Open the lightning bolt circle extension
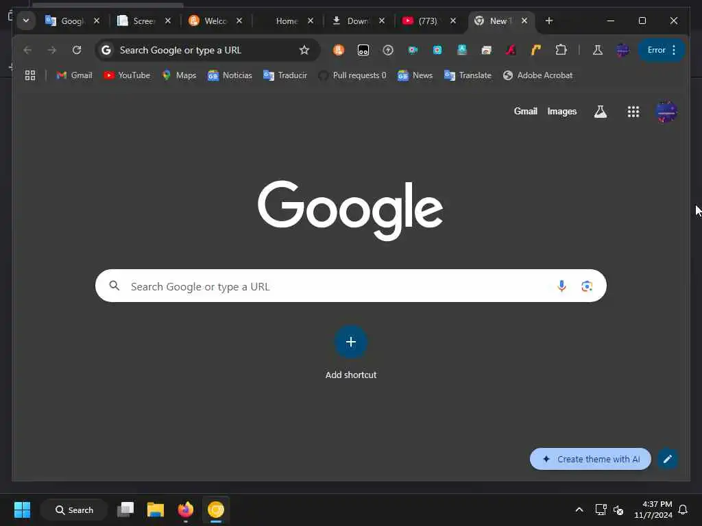Viewport: 702px width, 526px height. coord(388,50)
